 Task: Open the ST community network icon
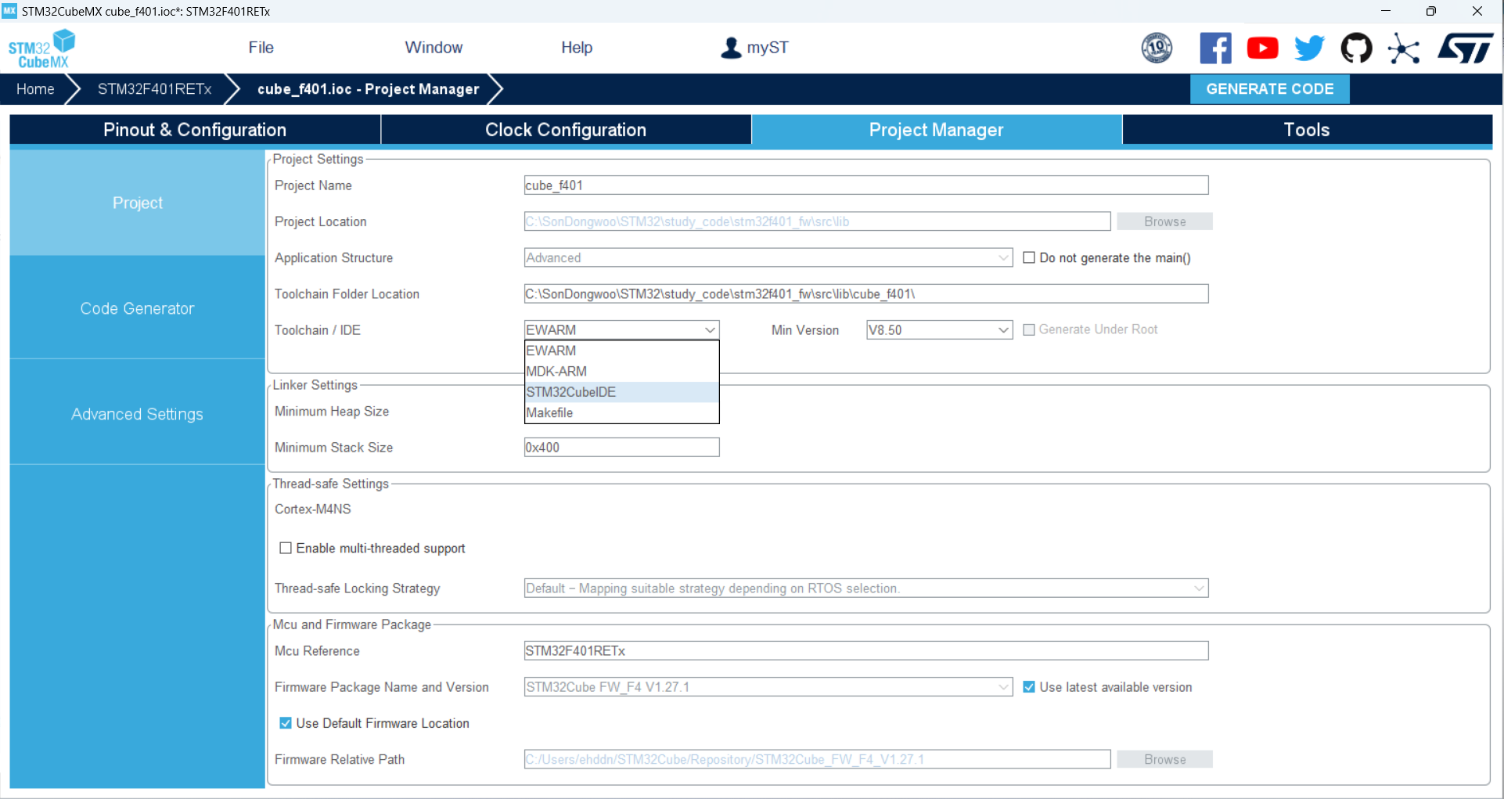pos(1403,49)
